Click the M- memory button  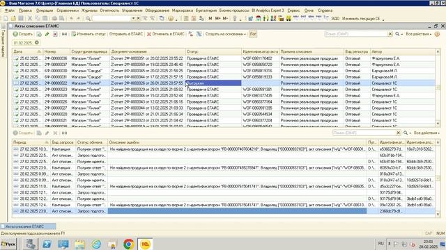point(225,19)
